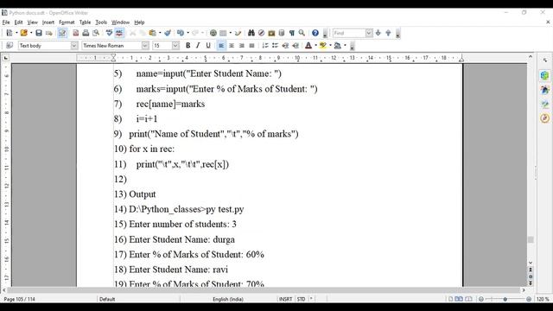Image resolution: width=553 pixels, height=311 pixels.
Task: Click the Format Paintbrush icon
Action: 168,33
